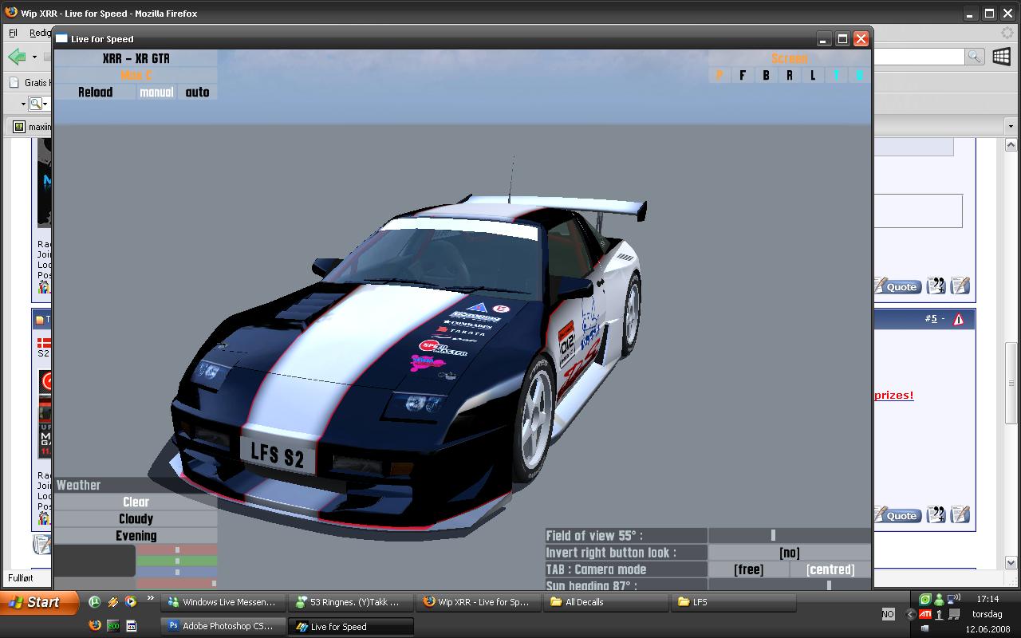Click the green 800 quick launch icon
This screenshot has height=638, width=1021.
tap(112, 626)
